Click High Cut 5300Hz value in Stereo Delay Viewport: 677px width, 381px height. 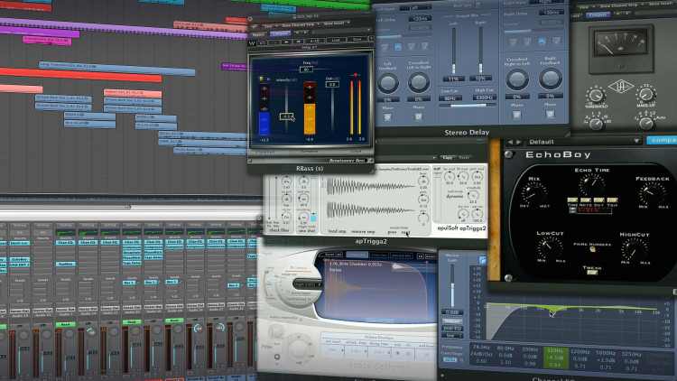click(x=484, y=98)
